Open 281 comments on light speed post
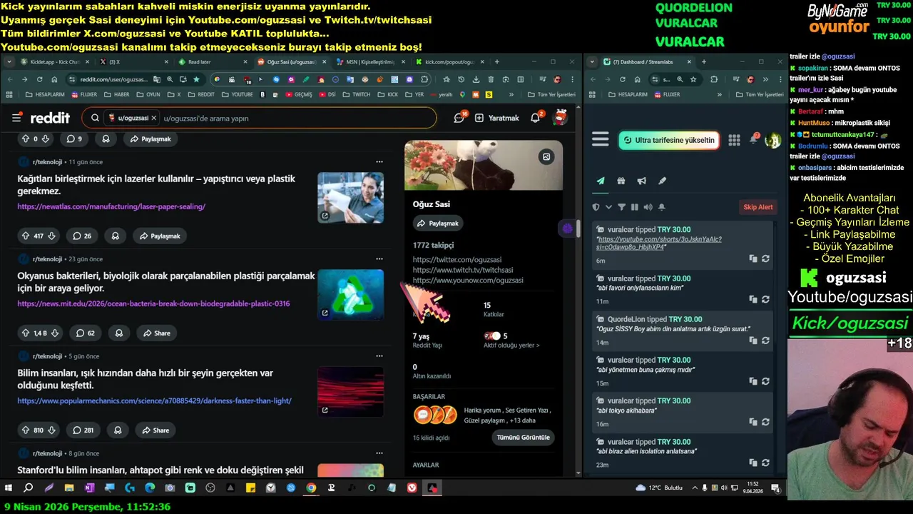Viewport: 913px width, 514px height. (x=83, y=430)
